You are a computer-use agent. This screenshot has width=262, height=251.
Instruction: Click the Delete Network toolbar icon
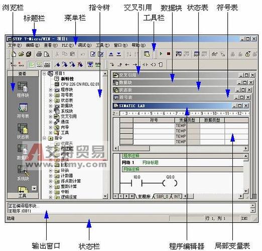pyautogui.click(x=21, y=64)
